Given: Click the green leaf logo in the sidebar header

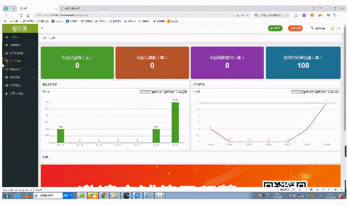Looking at the screenshot, I should (x=20, y=28).
